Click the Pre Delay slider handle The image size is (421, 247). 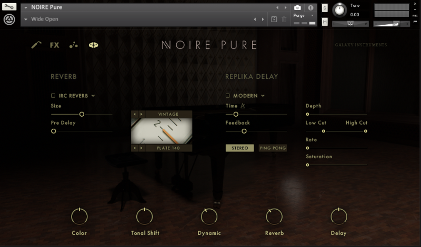tap(54, 131)
